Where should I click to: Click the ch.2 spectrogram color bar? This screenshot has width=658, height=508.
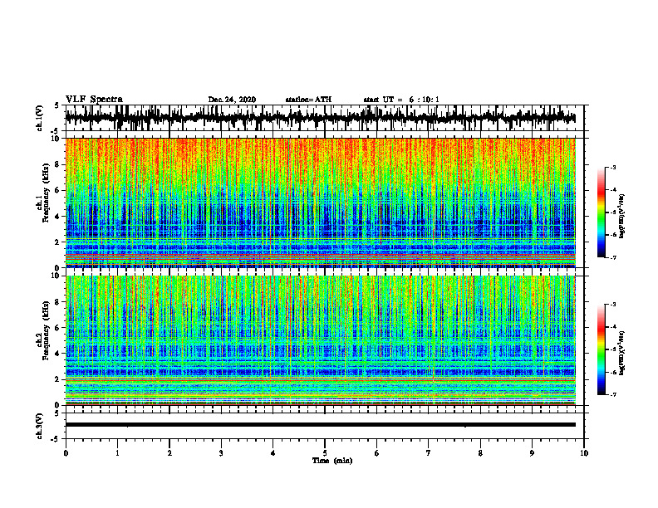coord(602,349)
